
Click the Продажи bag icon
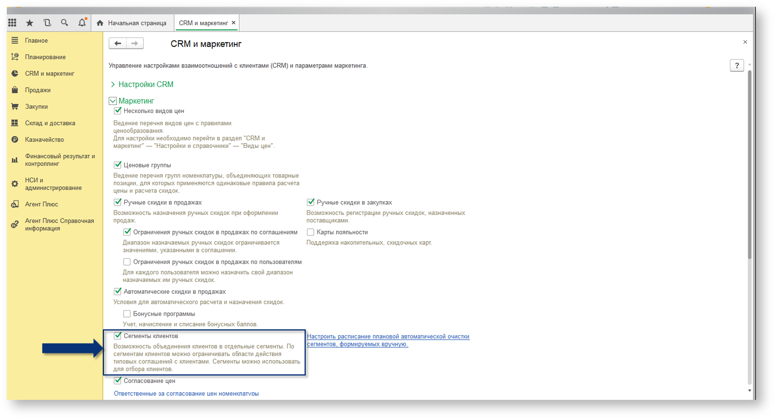point(15,90)
